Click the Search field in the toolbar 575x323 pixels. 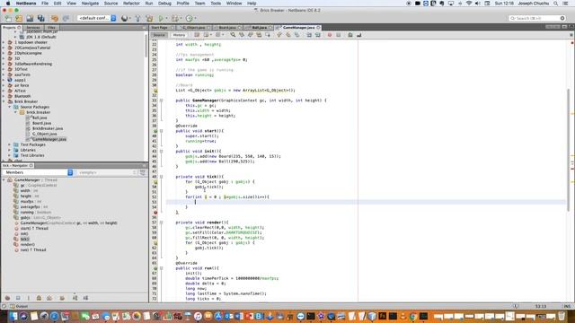[537, 18]
